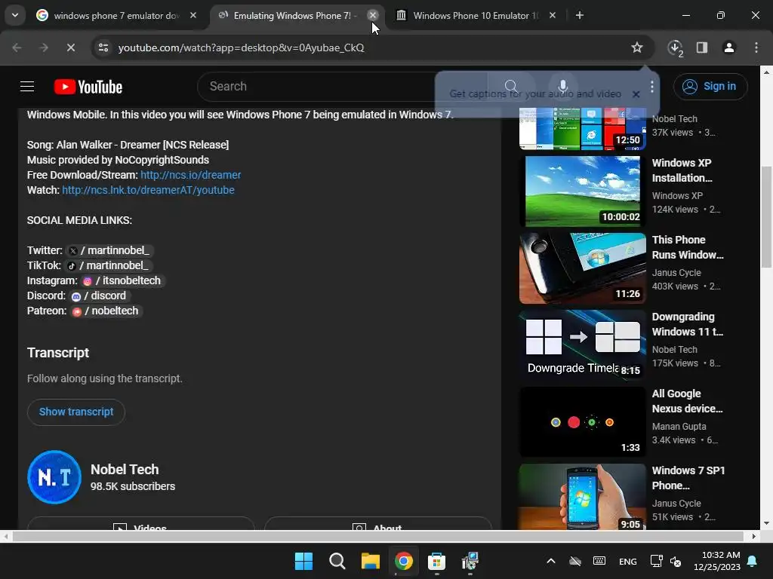Image resolution: width=773 pixels, height=579 pixels.
Task: Toggle the Chrome side panel icon
Action: 702,47
